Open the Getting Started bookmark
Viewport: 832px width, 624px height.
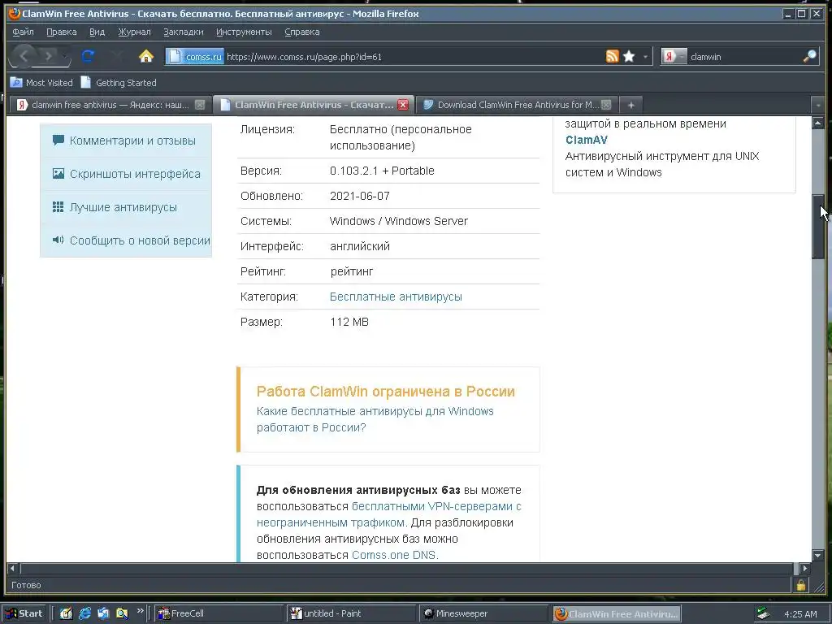coord(119,83)
